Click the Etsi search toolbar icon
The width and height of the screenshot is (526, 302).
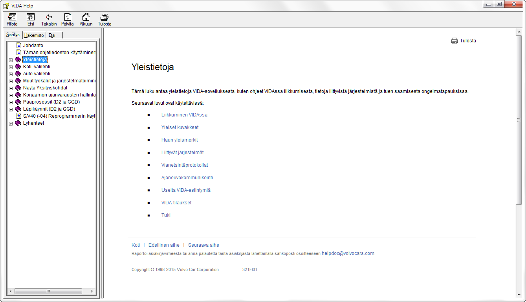[31, 17]
